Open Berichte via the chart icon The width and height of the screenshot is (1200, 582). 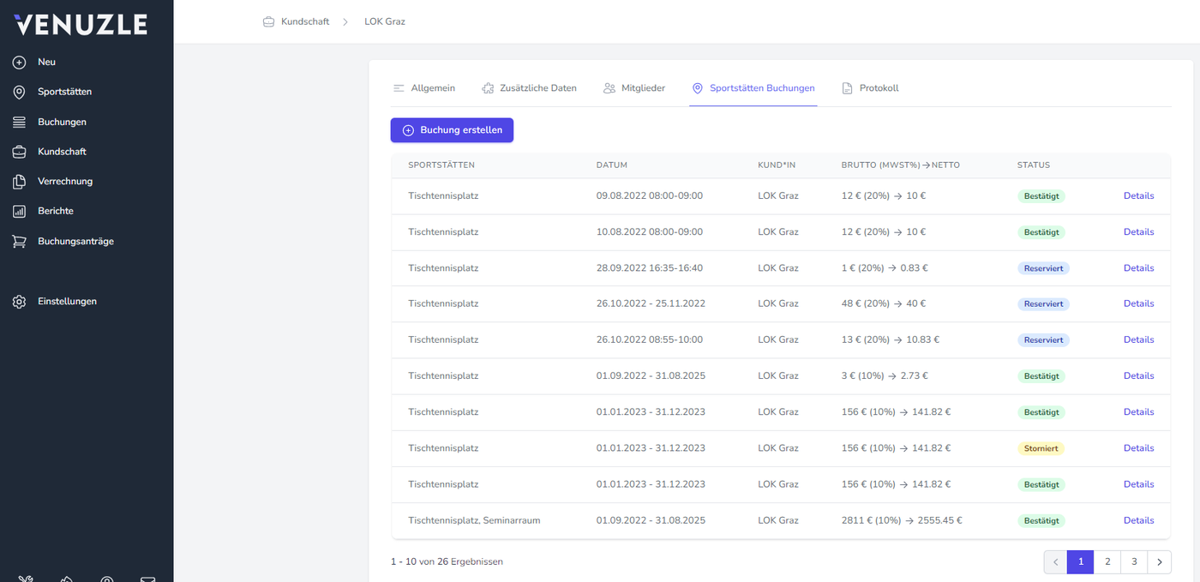tap(19, 211)
